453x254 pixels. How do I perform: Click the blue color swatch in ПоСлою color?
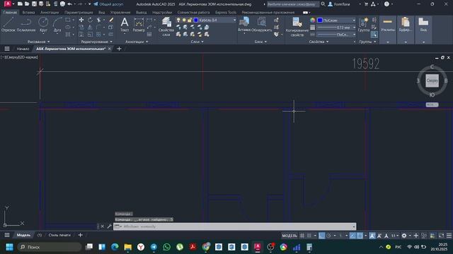pos(320,20)
